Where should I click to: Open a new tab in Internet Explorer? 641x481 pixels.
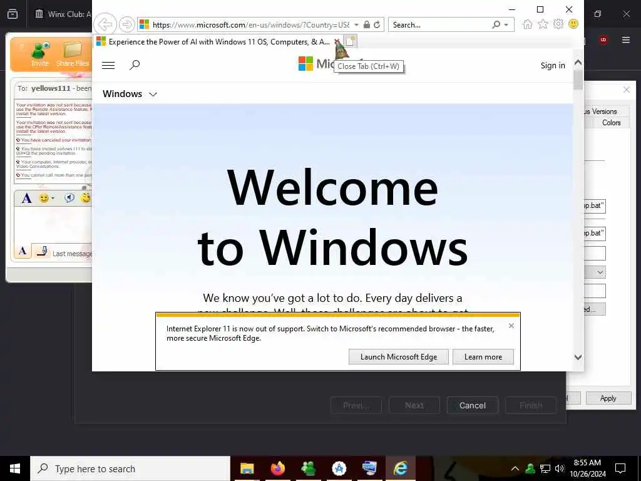351,41
